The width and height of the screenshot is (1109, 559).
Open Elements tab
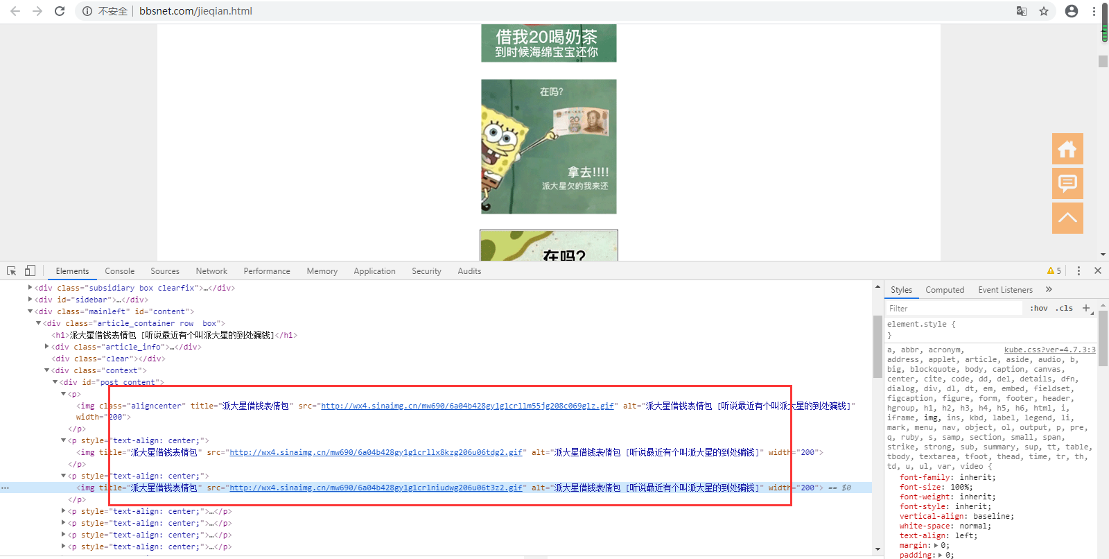72,271
